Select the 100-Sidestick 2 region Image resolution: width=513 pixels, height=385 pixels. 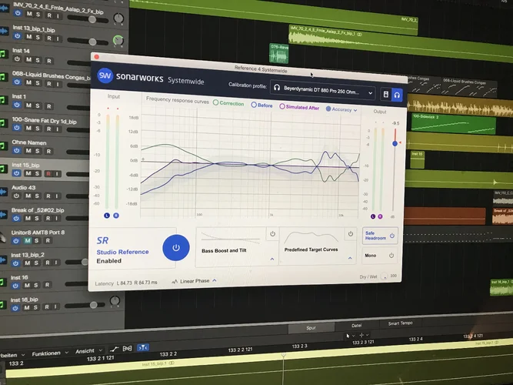[x=454, y=124]
